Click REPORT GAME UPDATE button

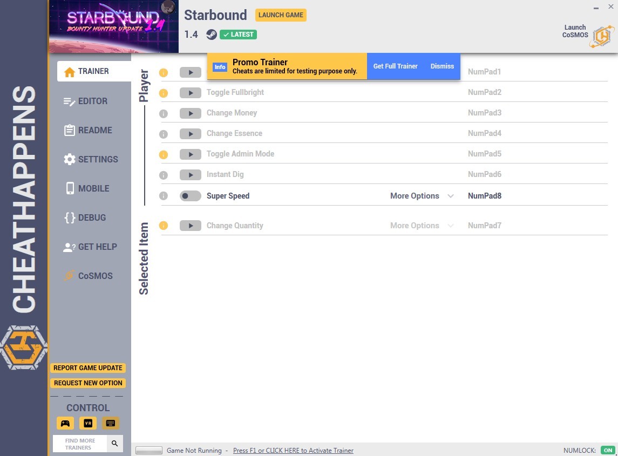[88, 367]
